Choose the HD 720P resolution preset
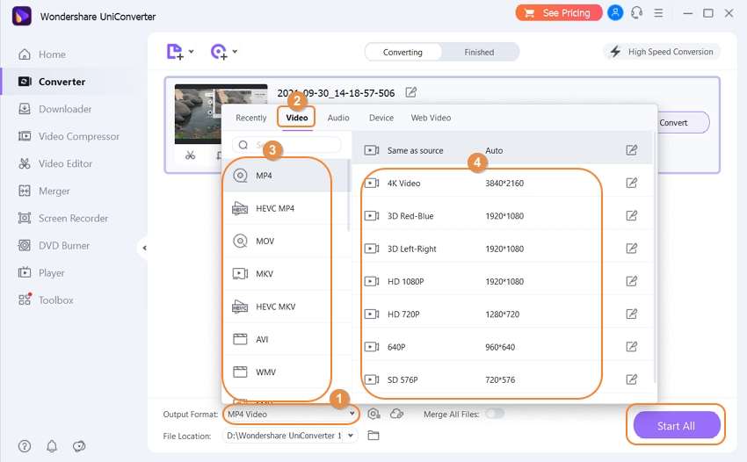747x462 pixels. pyautogui.click(x=503, y=314)
